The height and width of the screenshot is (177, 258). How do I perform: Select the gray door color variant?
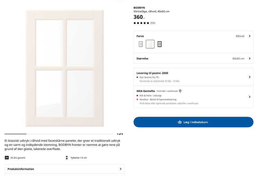click(x=141, y=44)
